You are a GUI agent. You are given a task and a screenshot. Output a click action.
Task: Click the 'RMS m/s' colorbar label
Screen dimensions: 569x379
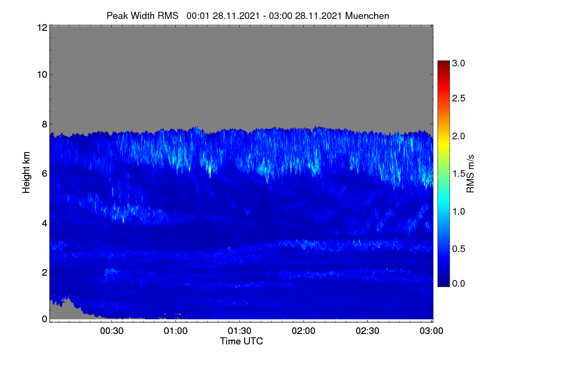[x=470, y=173]
